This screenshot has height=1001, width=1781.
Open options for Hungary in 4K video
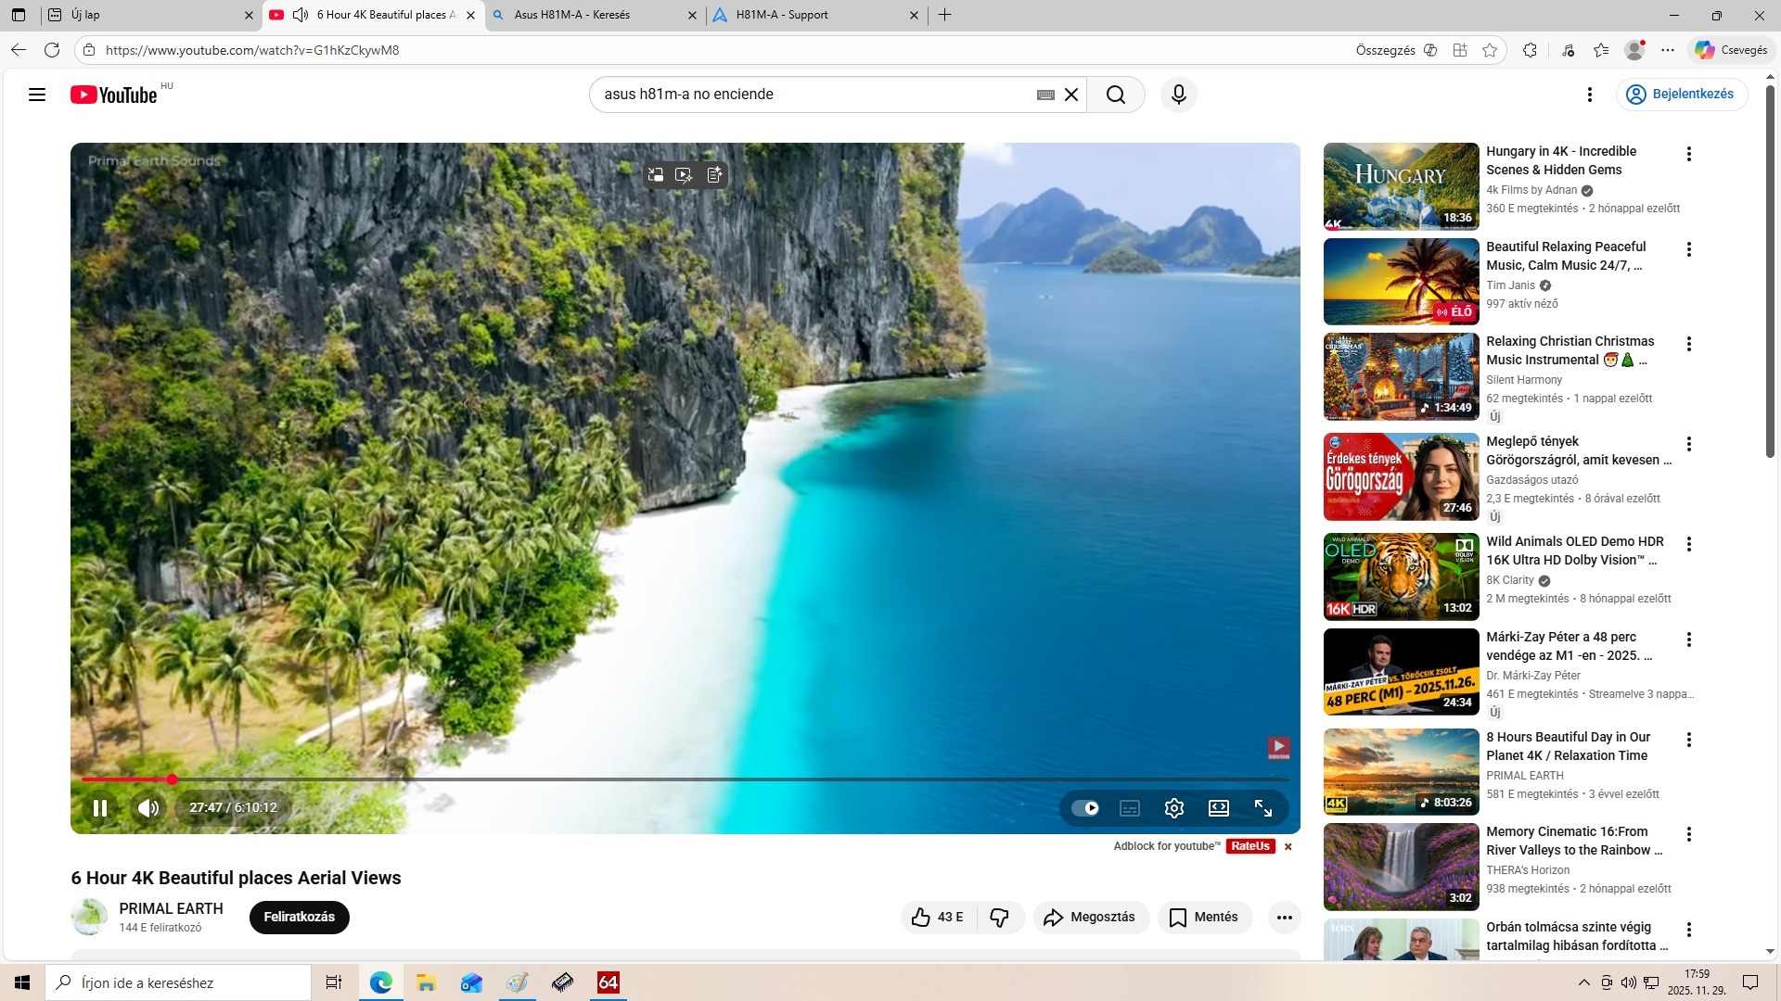1689,154
